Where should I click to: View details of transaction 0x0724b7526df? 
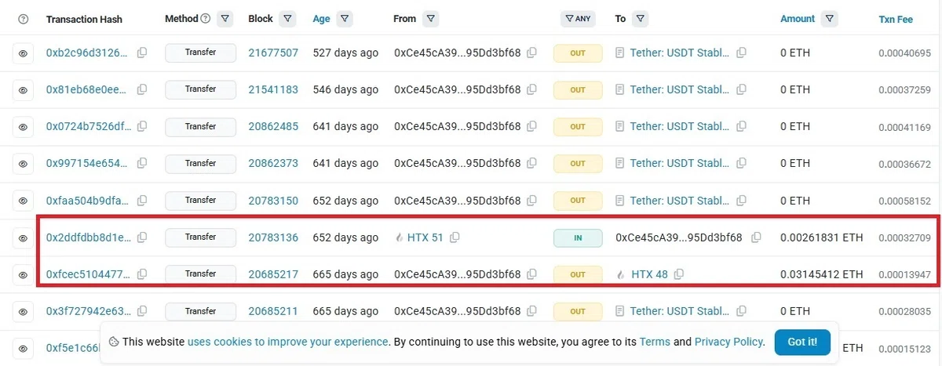(23, 127)
